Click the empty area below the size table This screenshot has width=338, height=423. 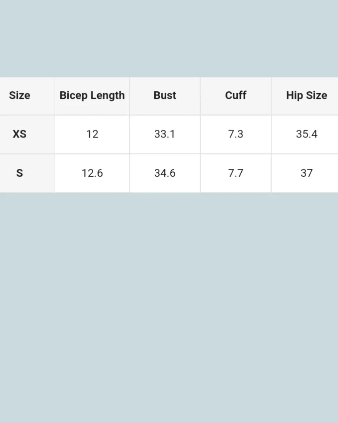point(169,306)
